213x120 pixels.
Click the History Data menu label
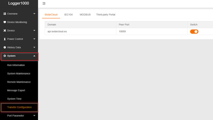(x=14, y=47)
